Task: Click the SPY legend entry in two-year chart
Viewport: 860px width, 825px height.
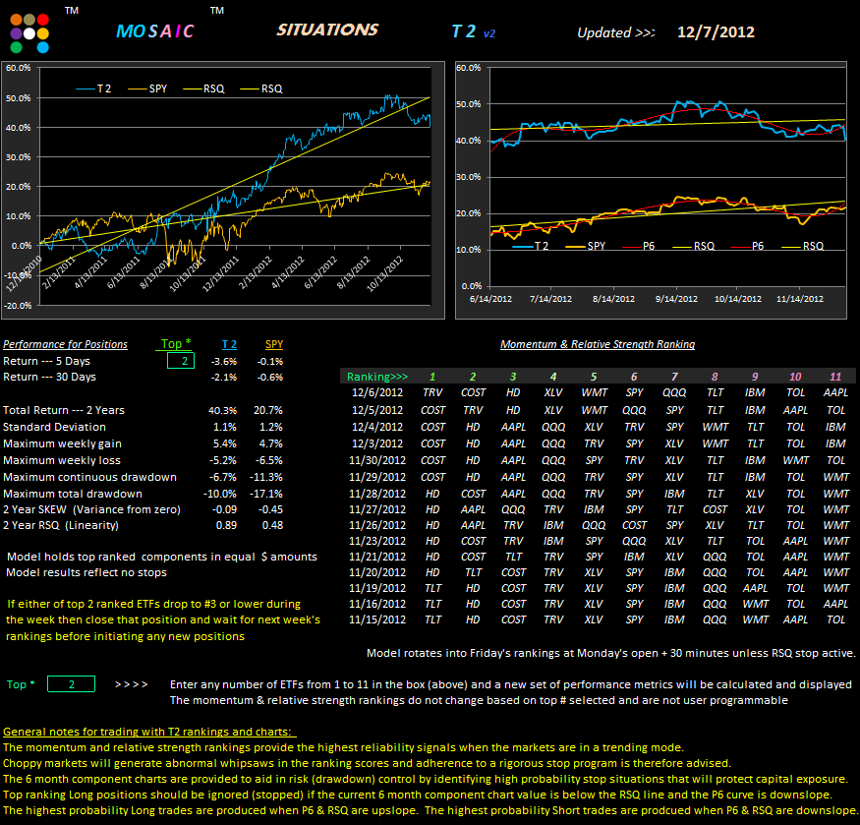Action: (x=147, y=88)
